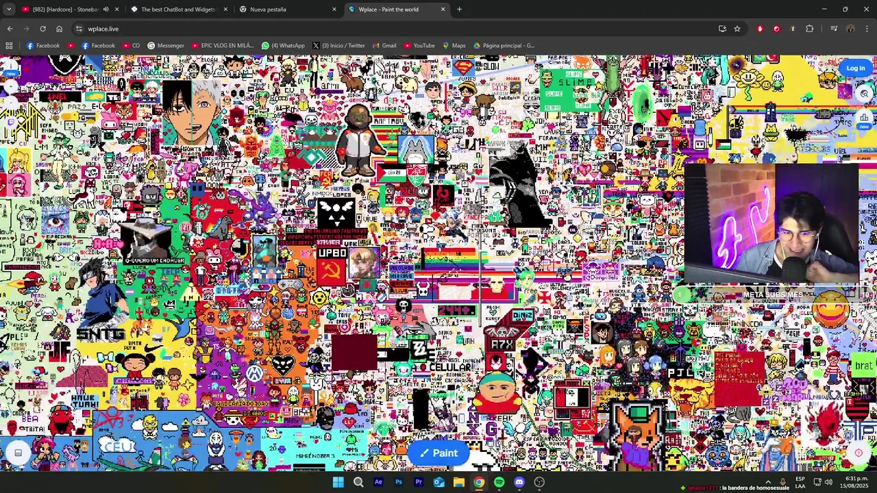The width and height of the screenshot is (877, 493).
Task: Mute audio on the Hardcore Stoneba... tab
Action: pos(106,9)
